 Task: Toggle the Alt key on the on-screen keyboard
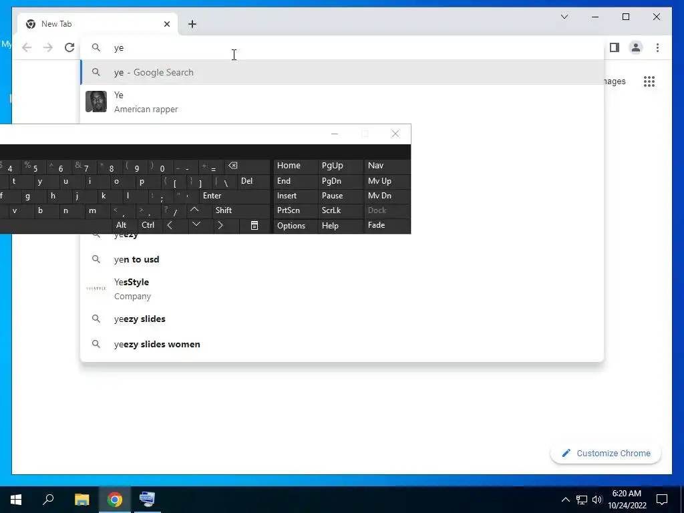point(124,226)
